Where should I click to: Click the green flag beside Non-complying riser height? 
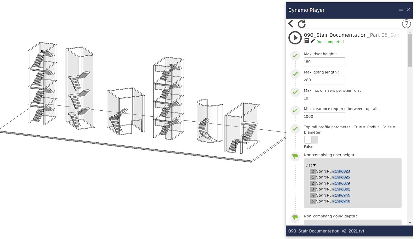(295, 157)
